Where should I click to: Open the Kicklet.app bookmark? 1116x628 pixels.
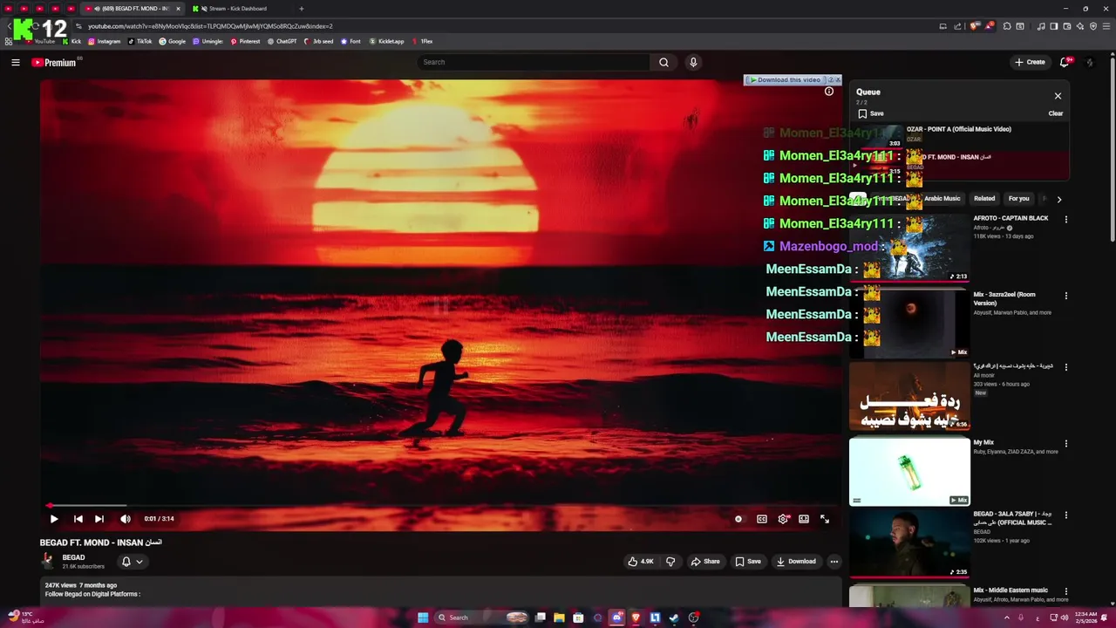pyautogui.click(x=386, y=41)
